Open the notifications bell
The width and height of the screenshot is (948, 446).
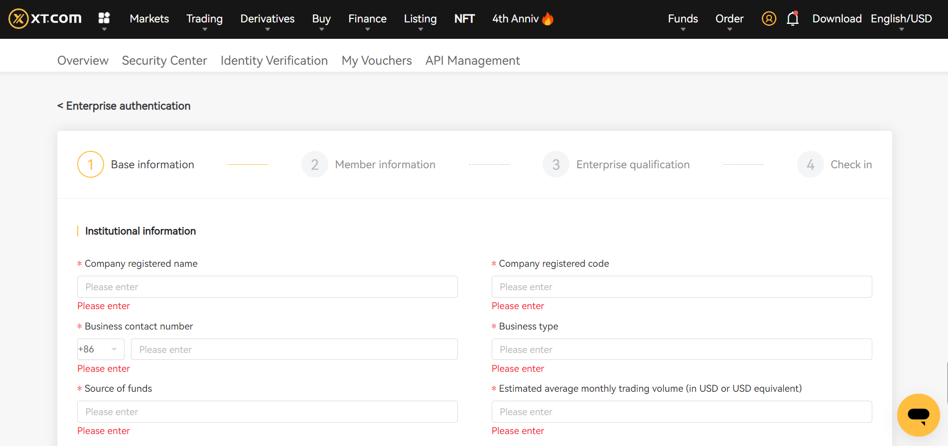pyautogui.click(x=793, y=19)
